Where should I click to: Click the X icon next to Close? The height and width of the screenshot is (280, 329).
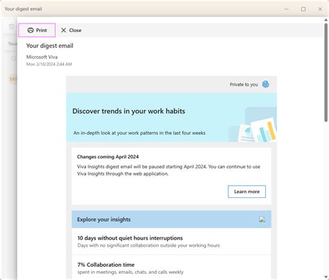pos(63,30)
